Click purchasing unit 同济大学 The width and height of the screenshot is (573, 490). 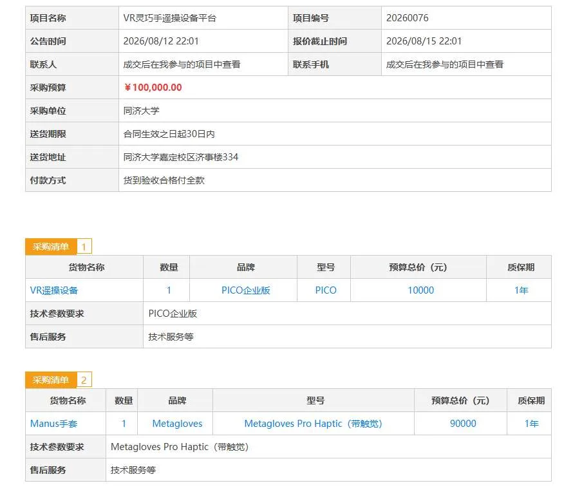(141, 111)
